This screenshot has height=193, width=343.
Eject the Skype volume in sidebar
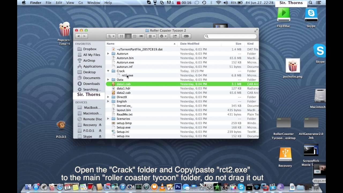tap(100, 136)
